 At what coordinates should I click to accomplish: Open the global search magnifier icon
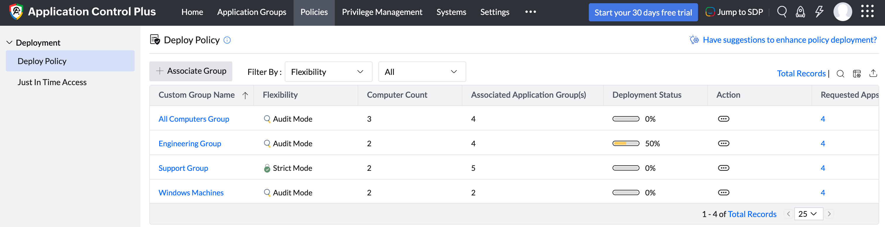(x=782, y=12)
